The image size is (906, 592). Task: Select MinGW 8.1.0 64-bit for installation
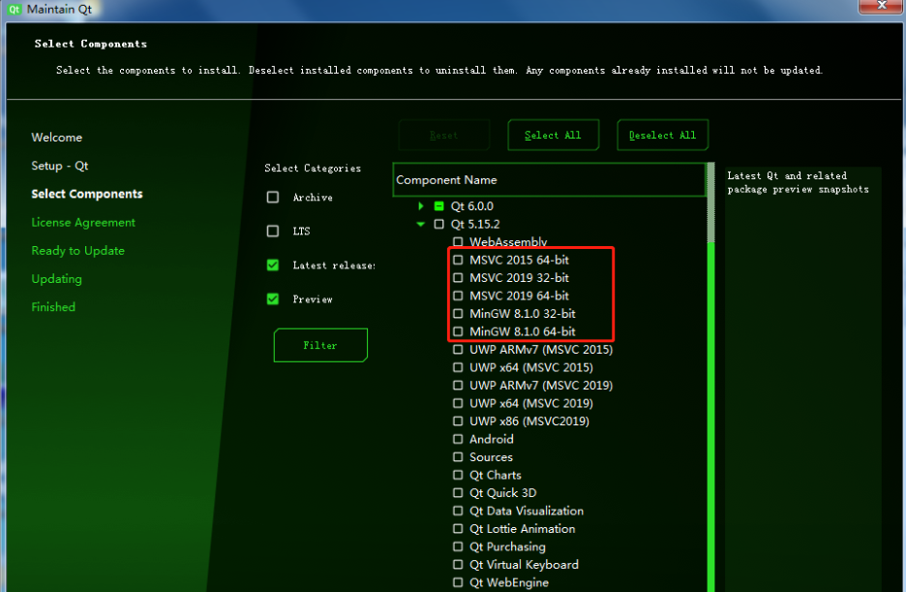tap(457, 331)
